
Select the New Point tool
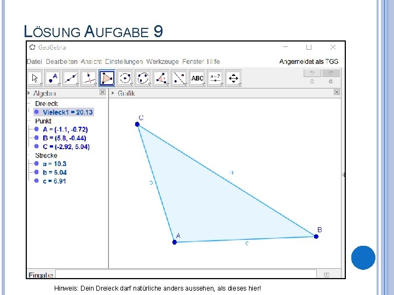[x=53, y=78]
